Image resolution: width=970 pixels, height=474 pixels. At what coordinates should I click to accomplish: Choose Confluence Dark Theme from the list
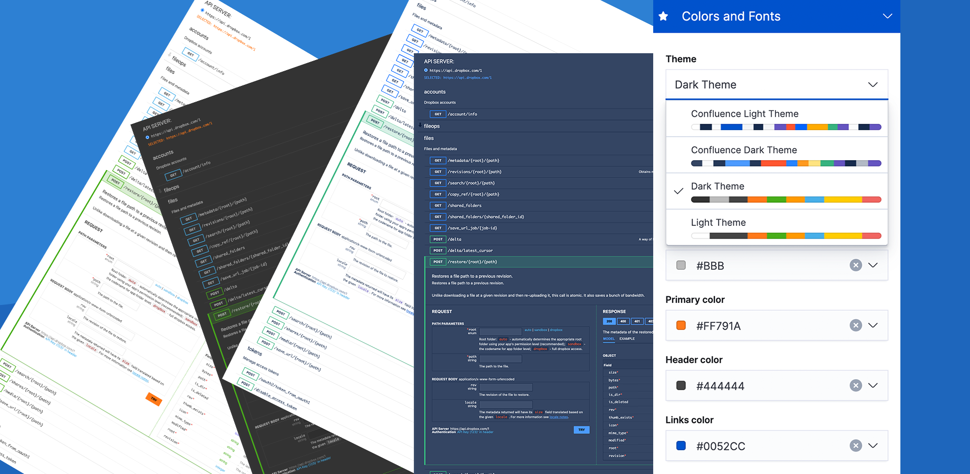point(777,155)
